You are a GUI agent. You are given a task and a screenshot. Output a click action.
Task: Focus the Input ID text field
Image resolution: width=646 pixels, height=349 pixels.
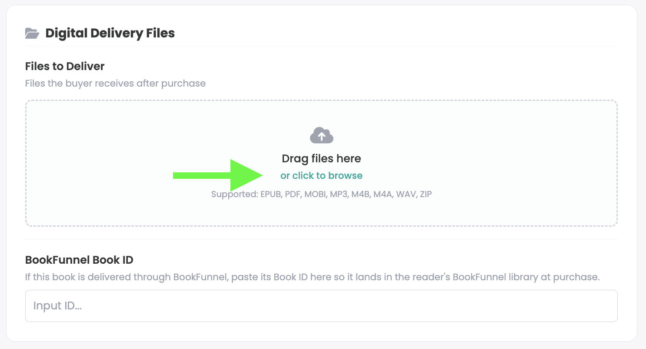pos(321,306)
